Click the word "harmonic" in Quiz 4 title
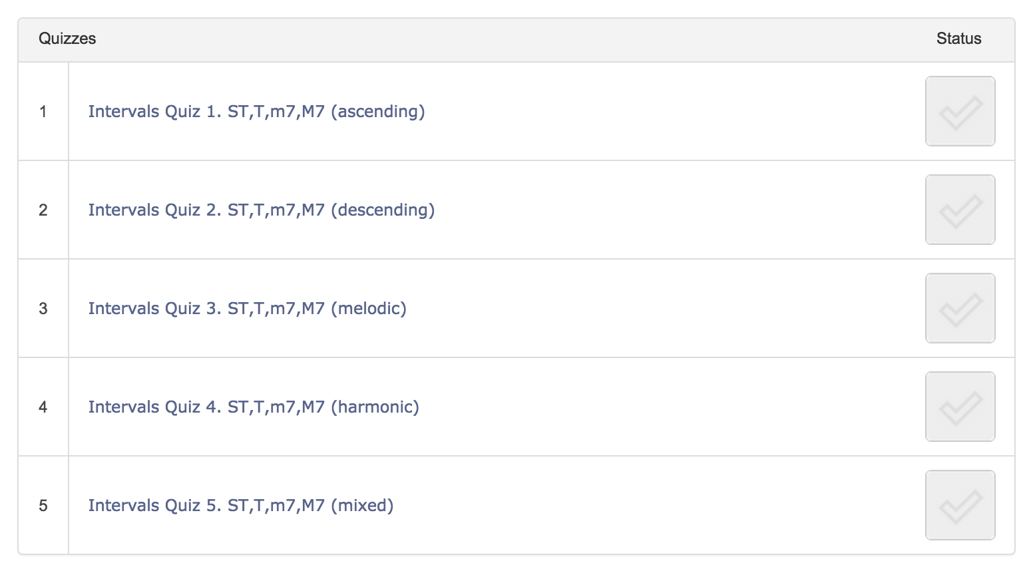1025x575 pixels. (375, 407)
